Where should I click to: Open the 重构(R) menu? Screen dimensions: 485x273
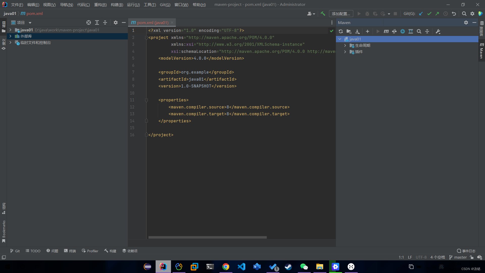click(100, 5)
